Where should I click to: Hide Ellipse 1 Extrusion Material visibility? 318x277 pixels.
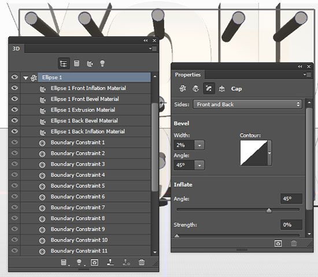point(14,109)
